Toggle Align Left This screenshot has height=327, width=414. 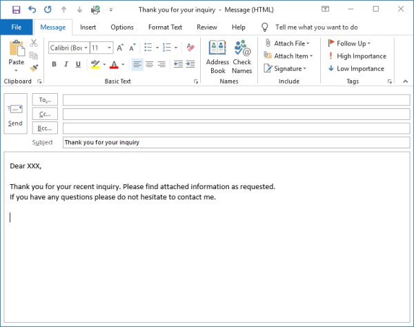(x=137, y=64)
